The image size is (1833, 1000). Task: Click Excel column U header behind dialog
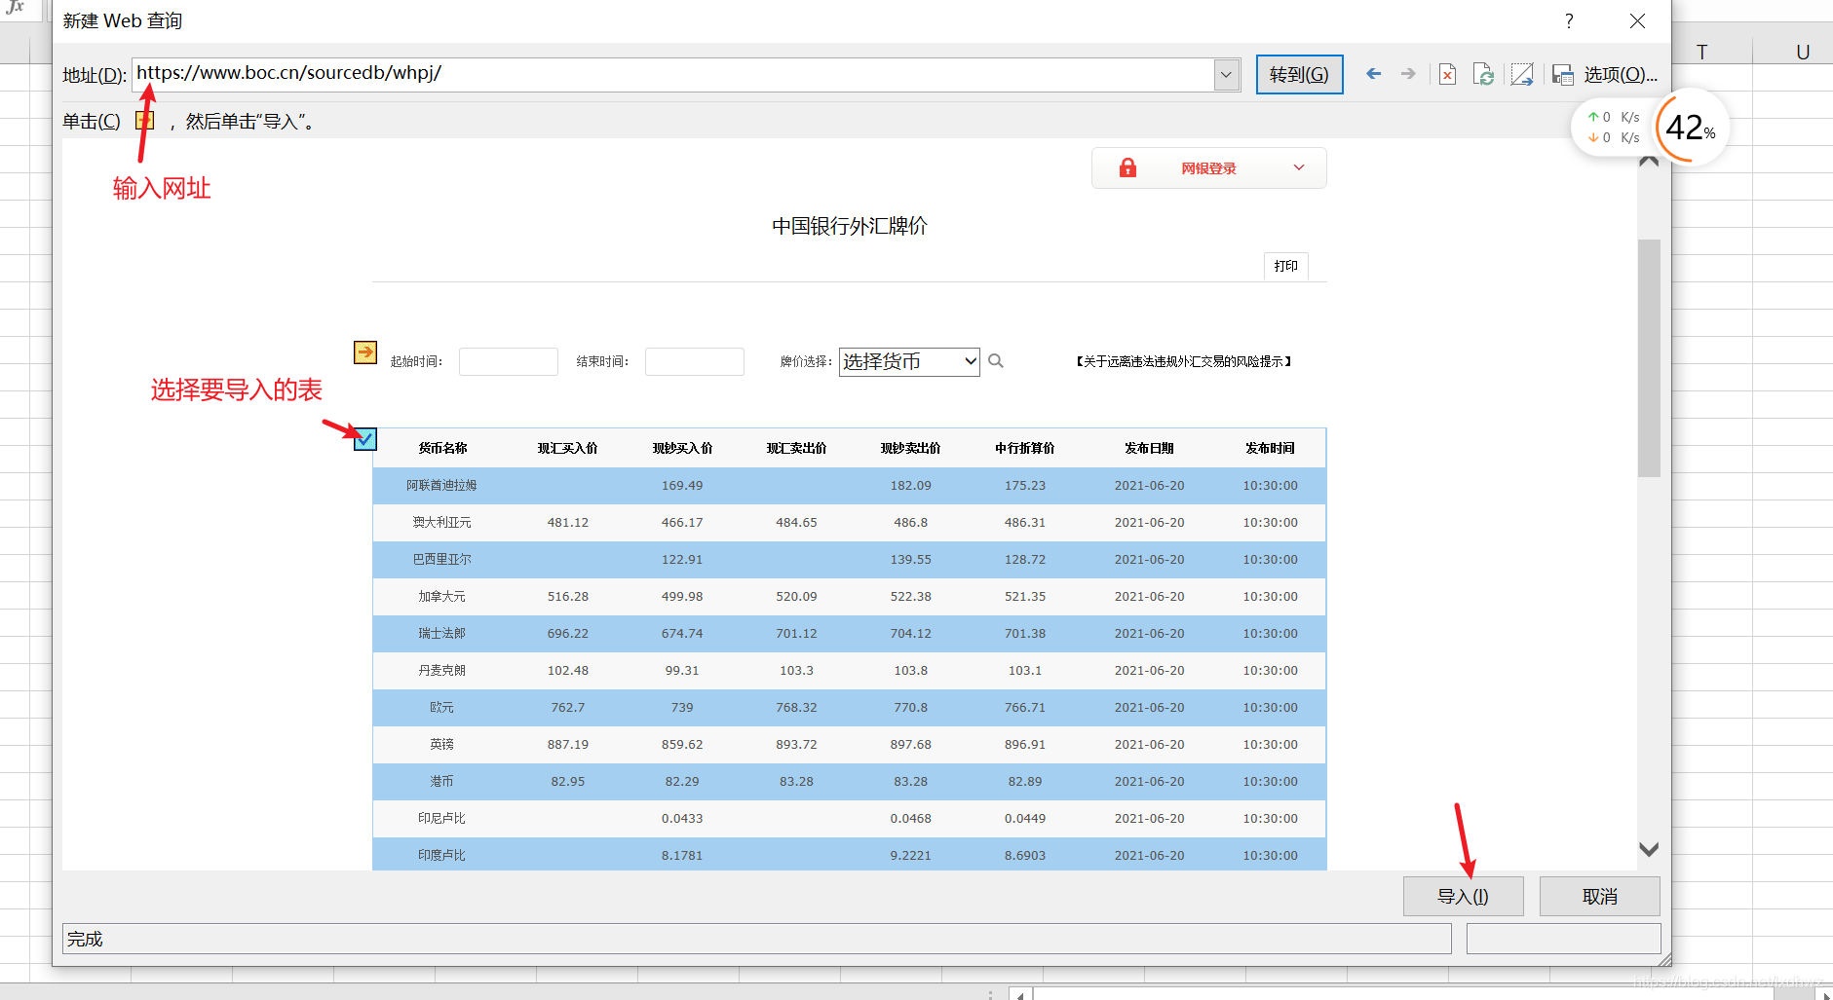(1802, 52)
